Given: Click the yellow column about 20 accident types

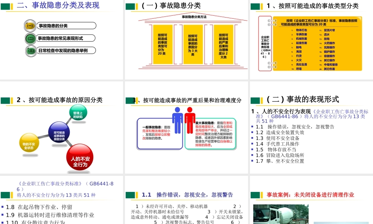Looking at the screenshot, I should click(x=162, y=44).
